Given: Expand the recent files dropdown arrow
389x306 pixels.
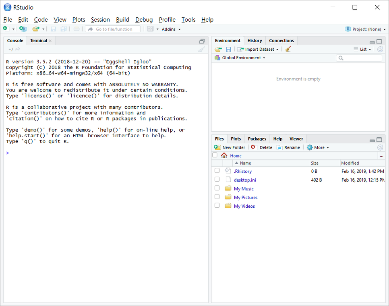Looking at the screenshot, I should pos(43,29).
